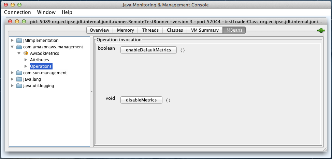
Task: Open the Connection menu
Action: [x=17, y=12]
